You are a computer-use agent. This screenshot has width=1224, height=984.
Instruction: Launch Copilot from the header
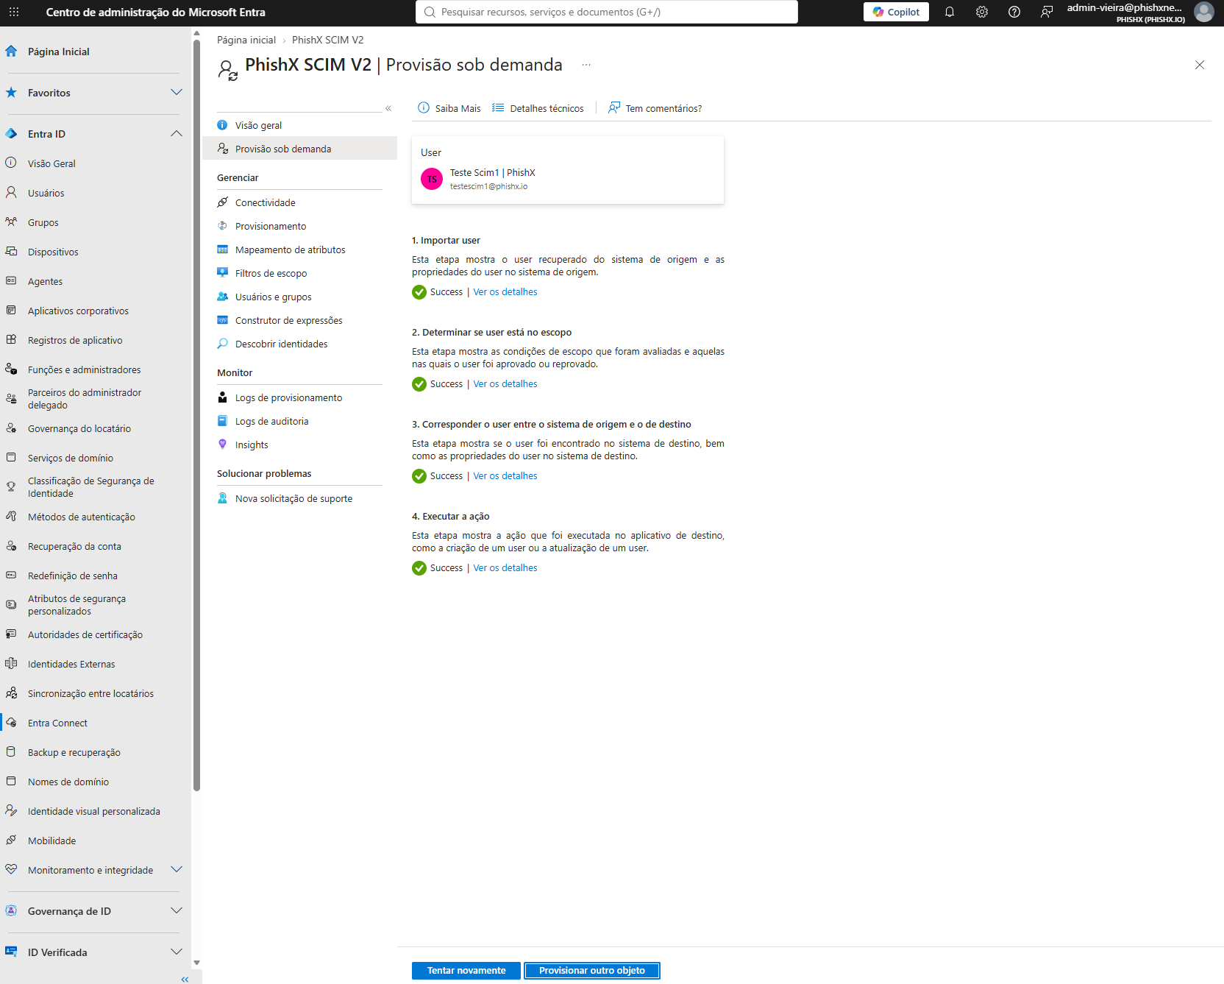coord(896,12)
